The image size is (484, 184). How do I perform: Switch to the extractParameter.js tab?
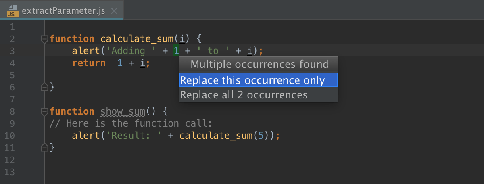pyautogui.click(x=64, y=11)
